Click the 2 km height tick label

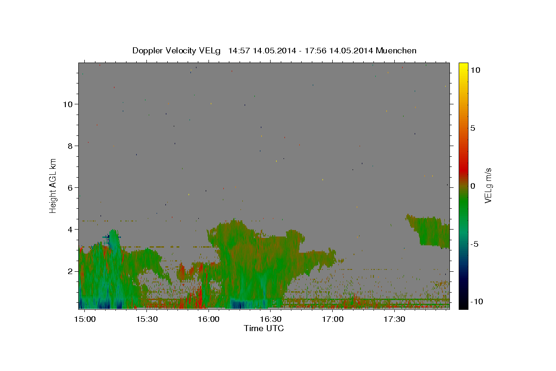point(70,271)
